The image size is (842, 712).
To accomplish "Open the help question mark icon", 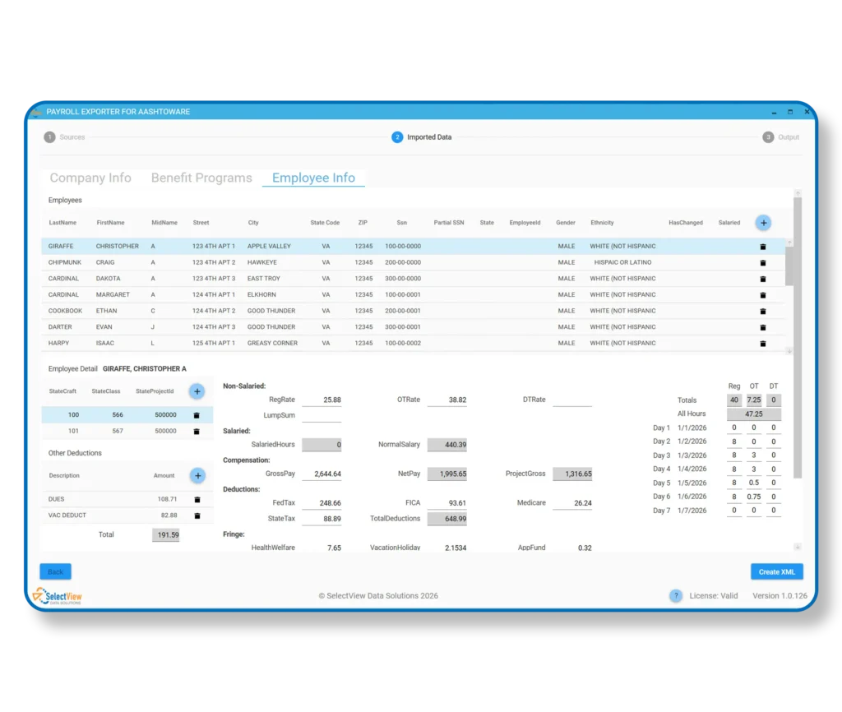I will coord(675,595).
